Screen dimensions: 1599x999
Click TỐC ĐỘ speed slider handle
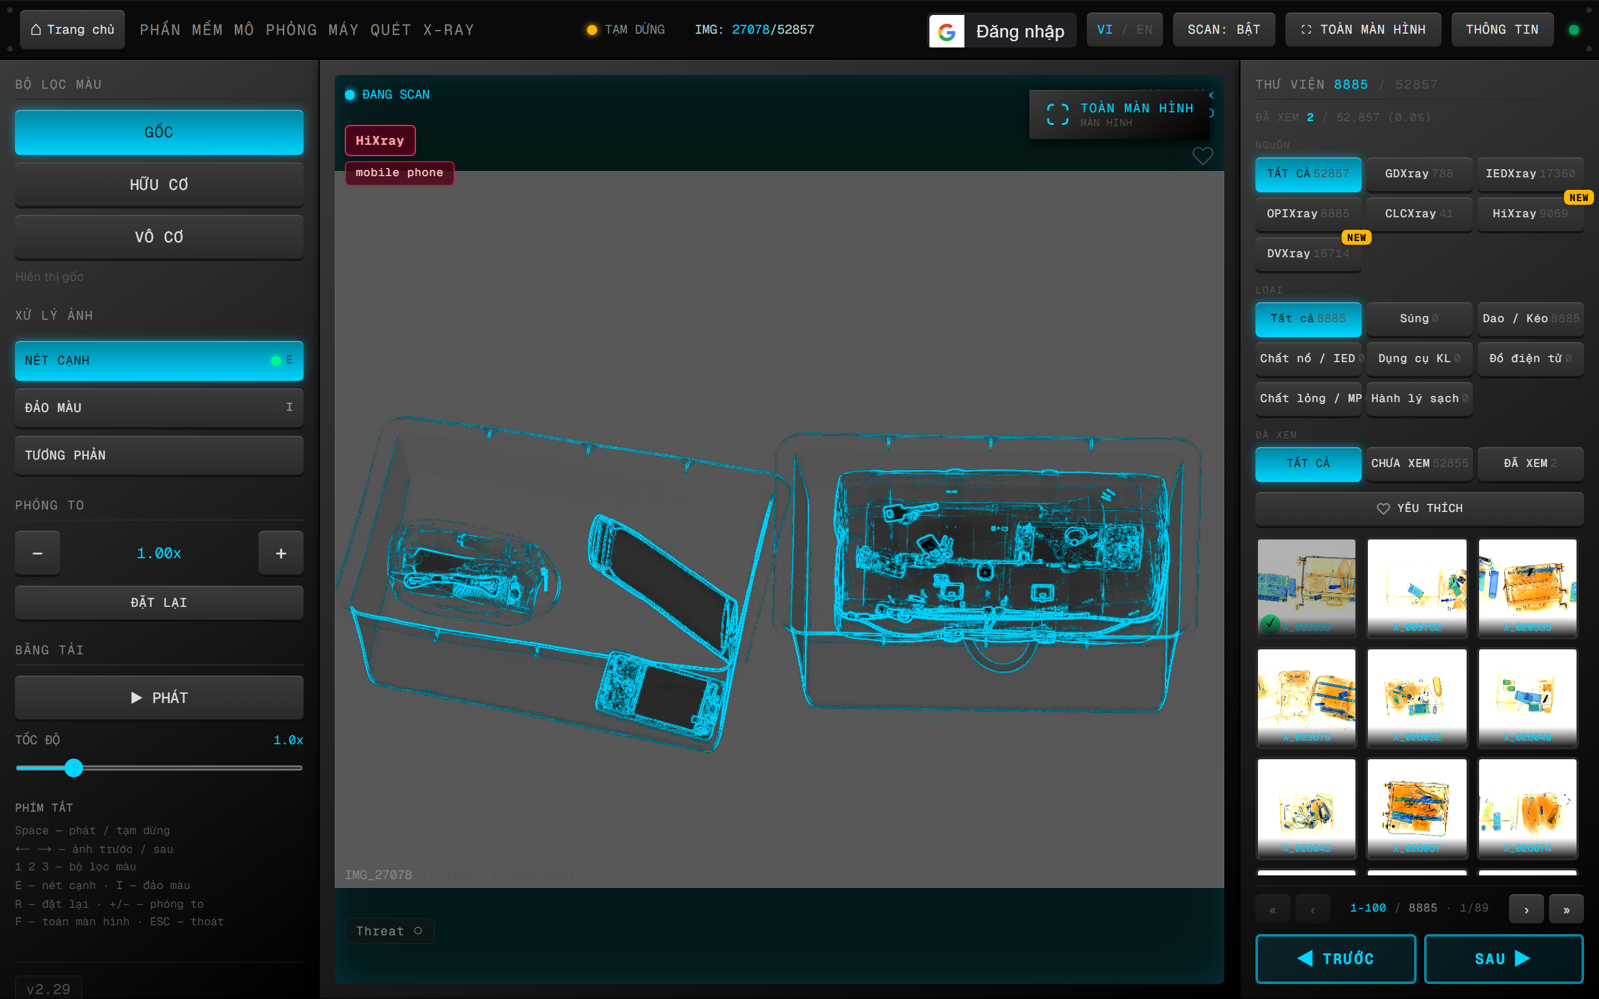coord(74,768)
